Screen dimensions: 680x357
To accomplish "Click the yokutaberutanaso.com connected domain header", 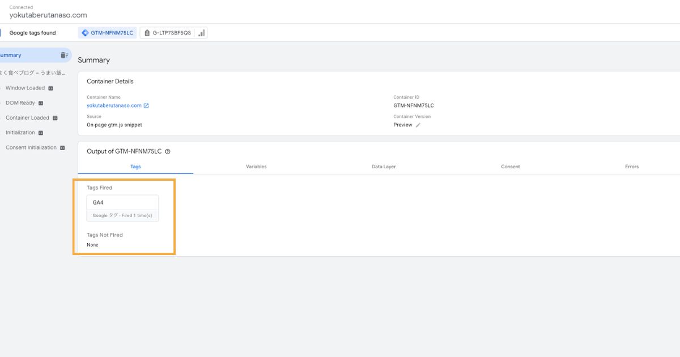I will click(48, 15).
